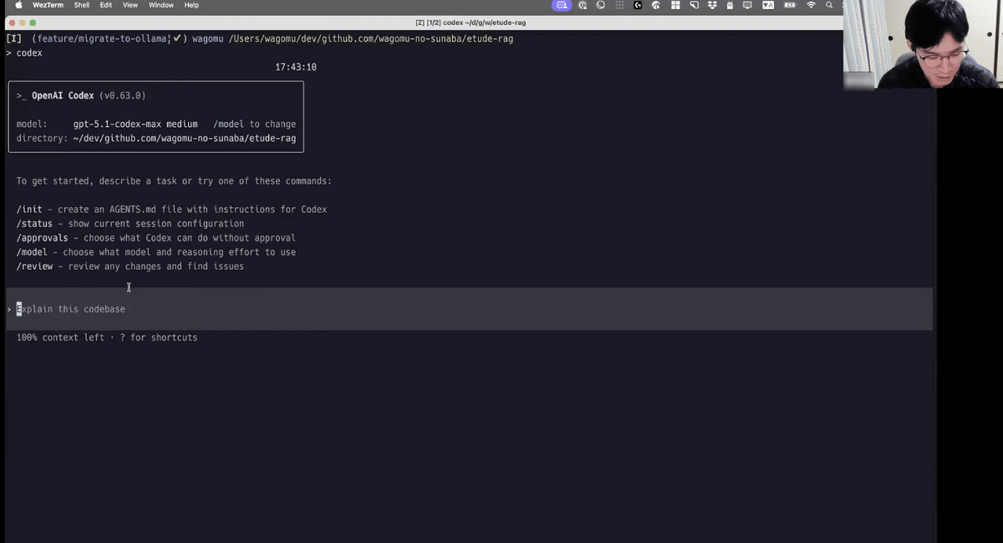Open the Help menu
Image resolution: width=1003 pixels, height=543 pixels.
[192, 5]
